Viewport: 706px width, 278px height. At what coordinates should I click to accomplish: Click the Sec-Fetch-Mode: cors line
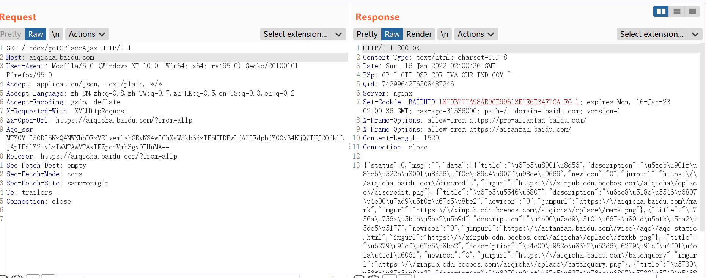click(44, 174)
